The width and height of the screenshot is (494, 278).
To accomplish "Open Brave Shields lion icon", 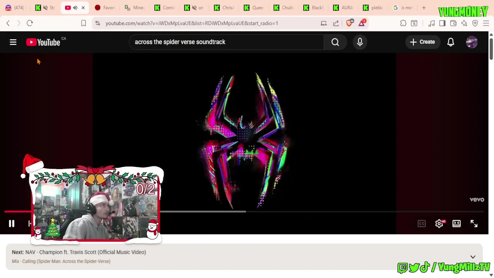I will point(349,23).
